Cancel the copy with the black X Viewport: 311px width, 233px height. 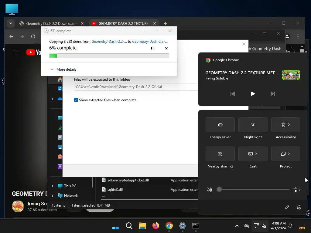tap(166, 48)
